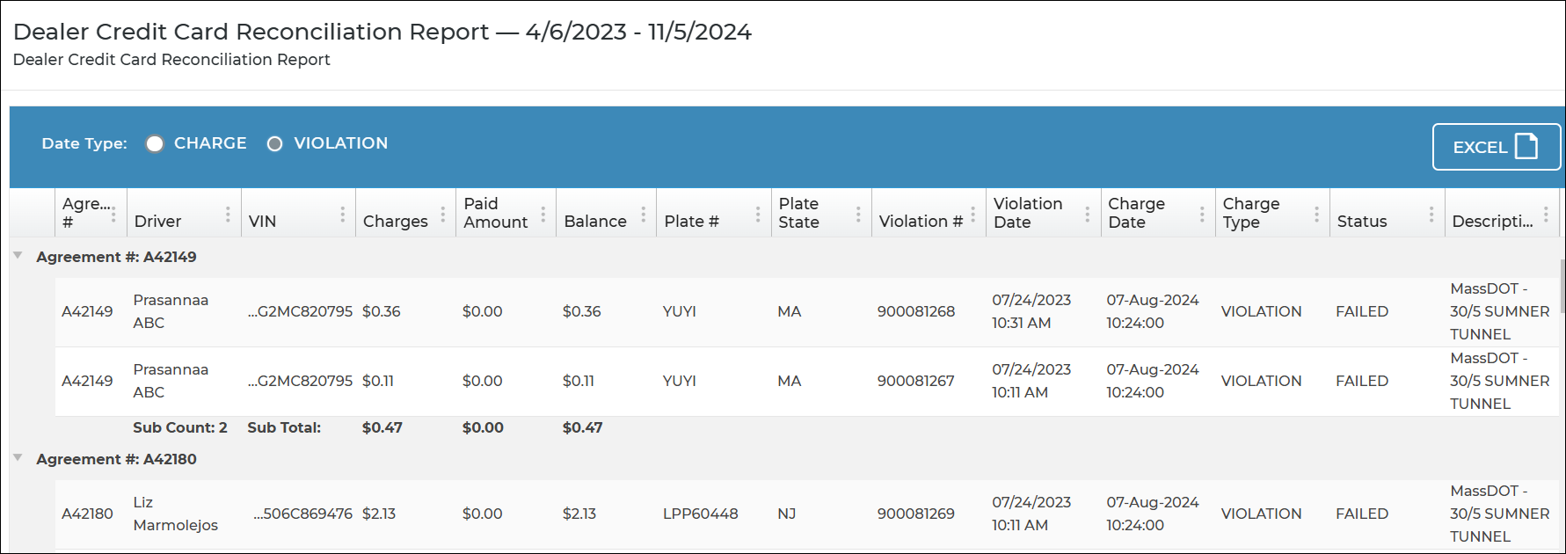
Task: Sort by the Violation # column header
Action: tap(920, 222)
